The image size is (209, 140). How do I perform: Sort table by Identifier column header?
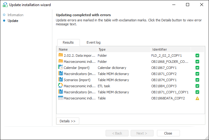(x=170, y=49)
